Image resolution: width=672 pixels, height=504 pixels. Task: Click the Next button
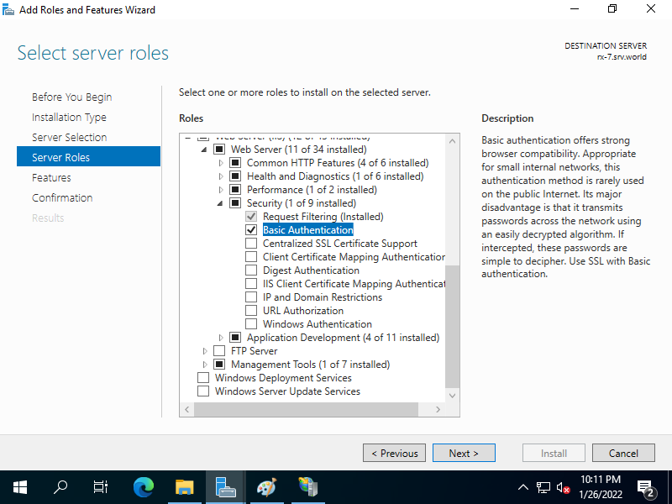(464, 453)
